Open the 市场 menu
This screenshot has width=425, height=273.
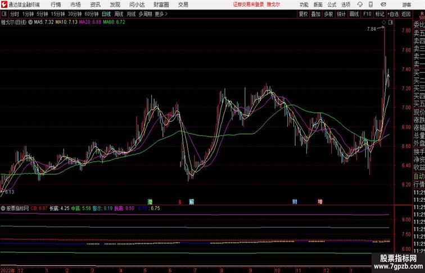[75, 4]
